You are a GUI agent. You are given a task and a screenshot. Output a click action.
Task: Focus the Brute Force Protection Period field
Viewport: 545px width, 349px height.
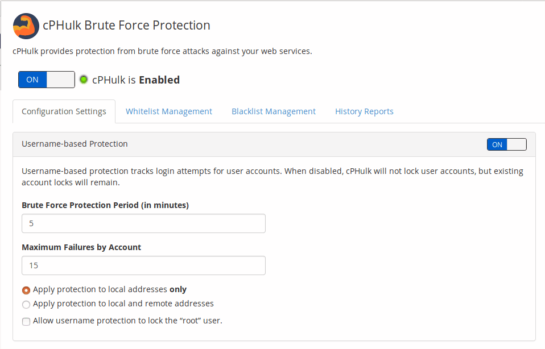pos(143,223)
